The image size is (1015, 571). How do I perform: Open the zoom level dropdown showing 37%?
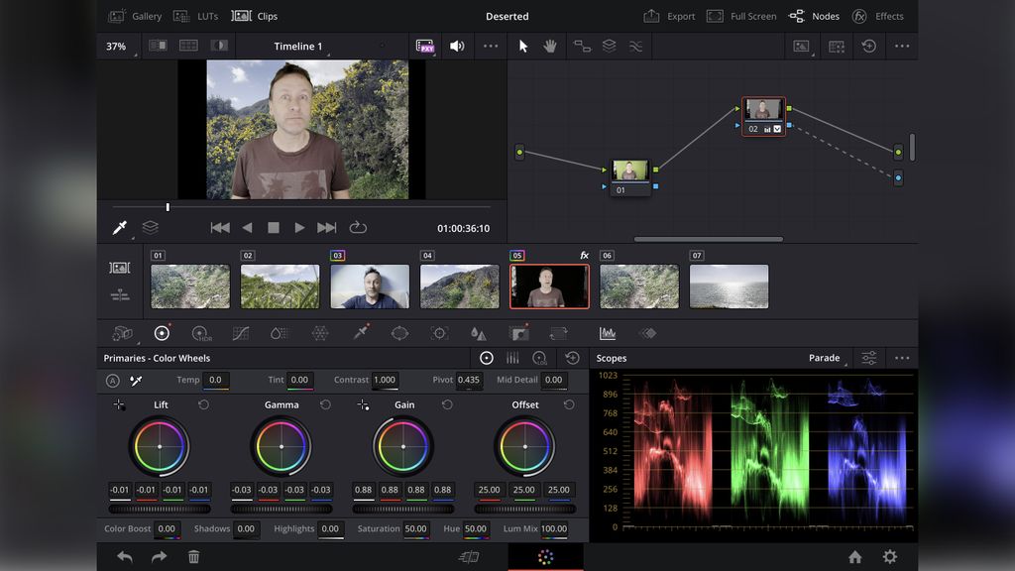pyautogui.click(x=118, y=46)
